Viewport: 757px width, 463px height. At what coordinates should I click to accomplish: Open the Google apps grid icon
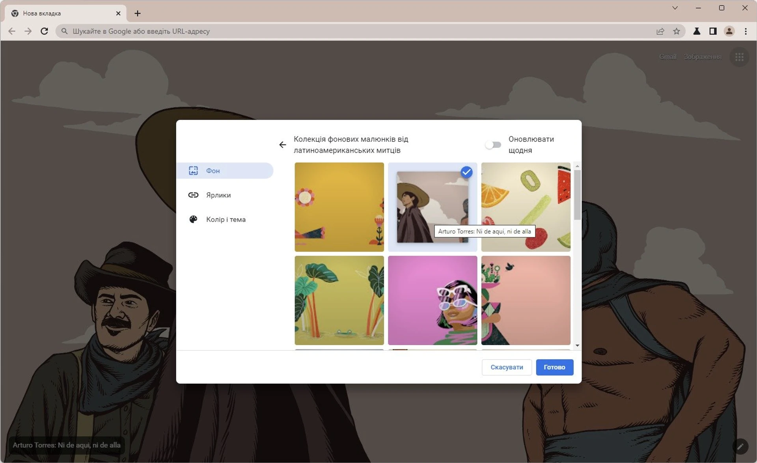click(x=739, y=57)
